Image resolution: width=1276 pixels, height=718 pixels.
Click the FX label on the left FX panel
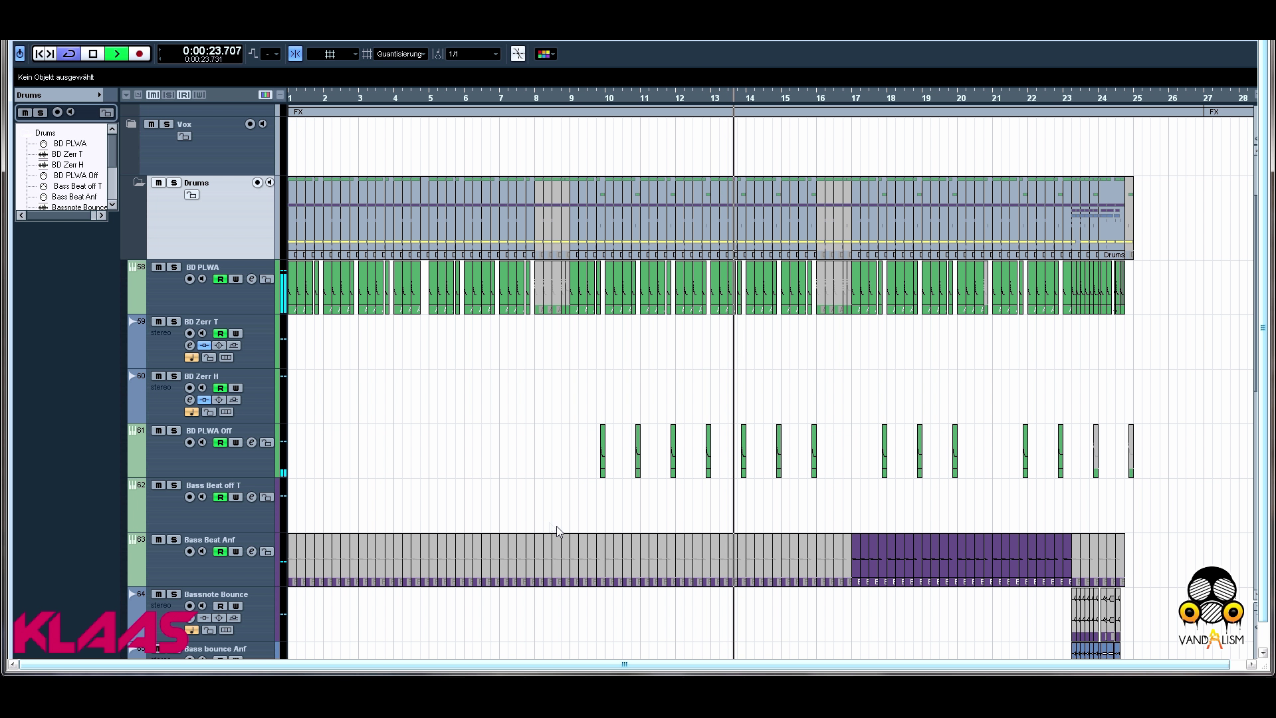(x=299, y=111)
